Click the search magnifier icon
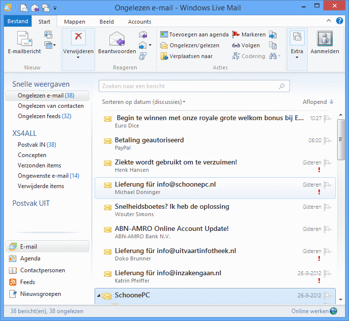 [x=282, y=86]
